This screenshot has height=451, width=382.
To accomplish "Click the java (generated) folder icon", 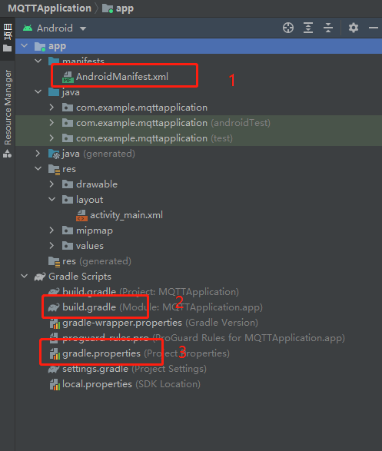I will [x=54, y=154].
